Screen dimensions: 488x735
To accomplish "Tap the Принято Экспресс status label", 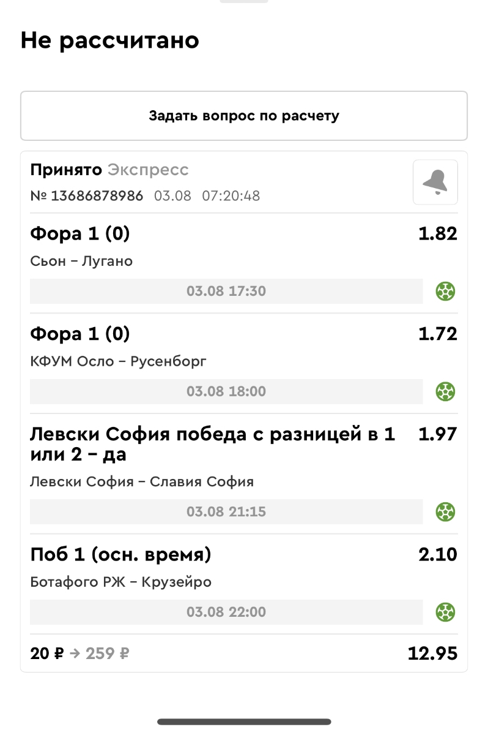I will pos(109,170).
